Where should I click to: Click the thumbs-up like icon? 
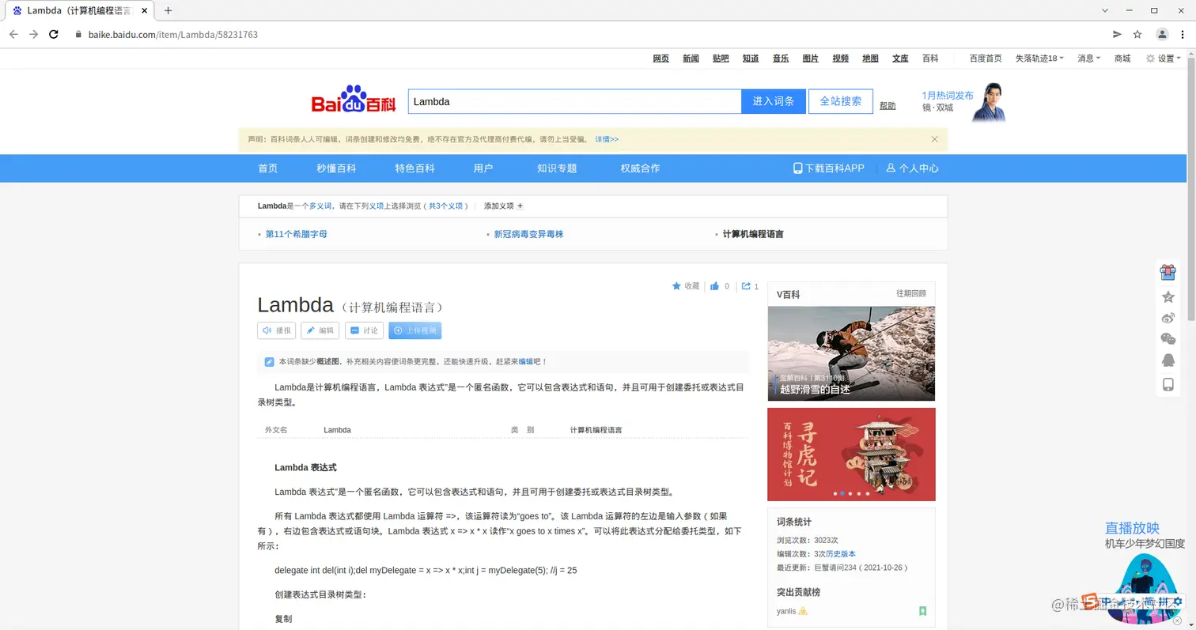pos(715,286)
